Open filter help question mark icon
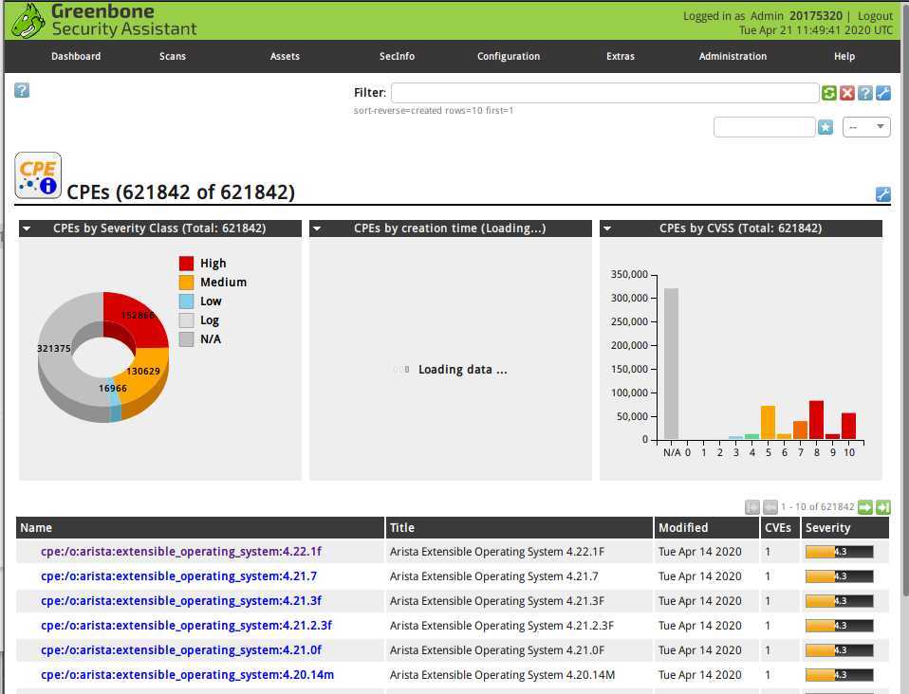The width and height of the screenshot is (909, 694). tap(864, 93)
